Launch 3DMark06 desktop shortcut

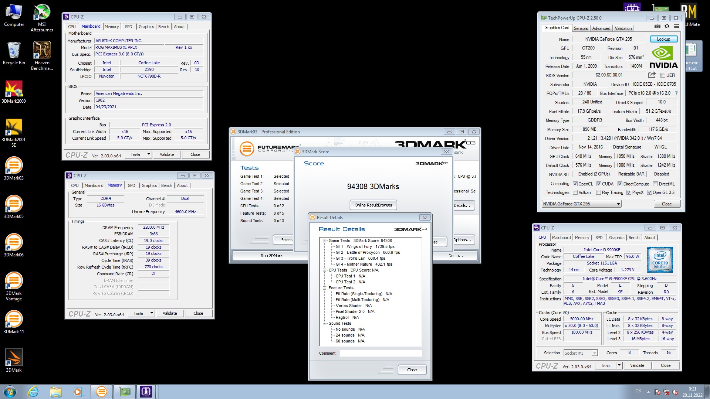(x=14, y=246)
